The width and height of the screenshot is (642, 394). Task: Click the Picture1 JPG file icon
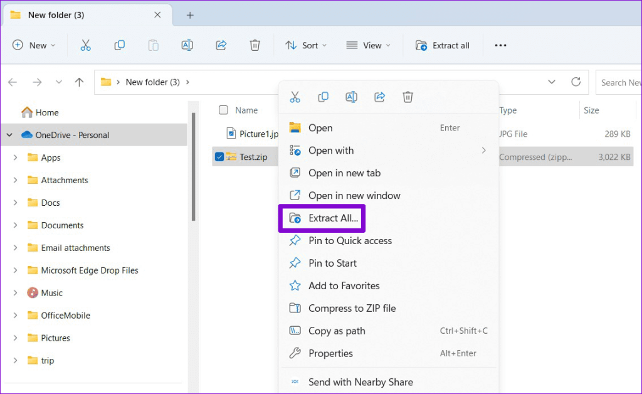pos(231,133)
